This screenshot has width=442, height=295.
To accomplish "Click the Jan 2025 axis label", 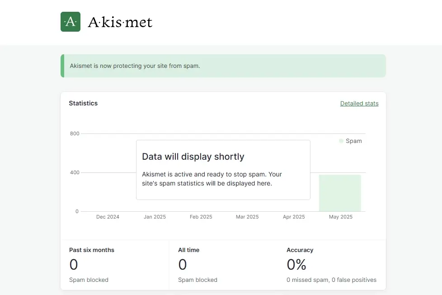I will [x=155, y=217].
